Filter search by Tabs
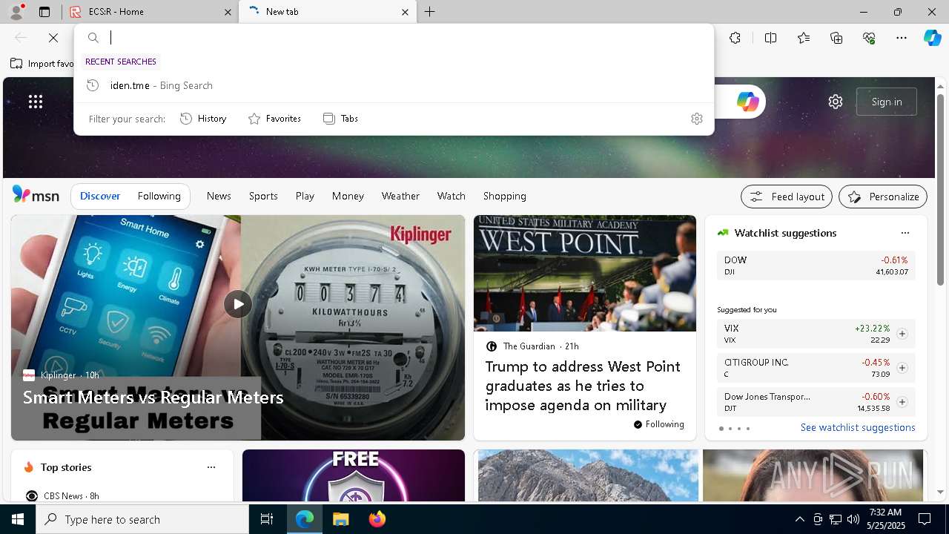This screenshot has width=949, height=534. tap(340, 119)
